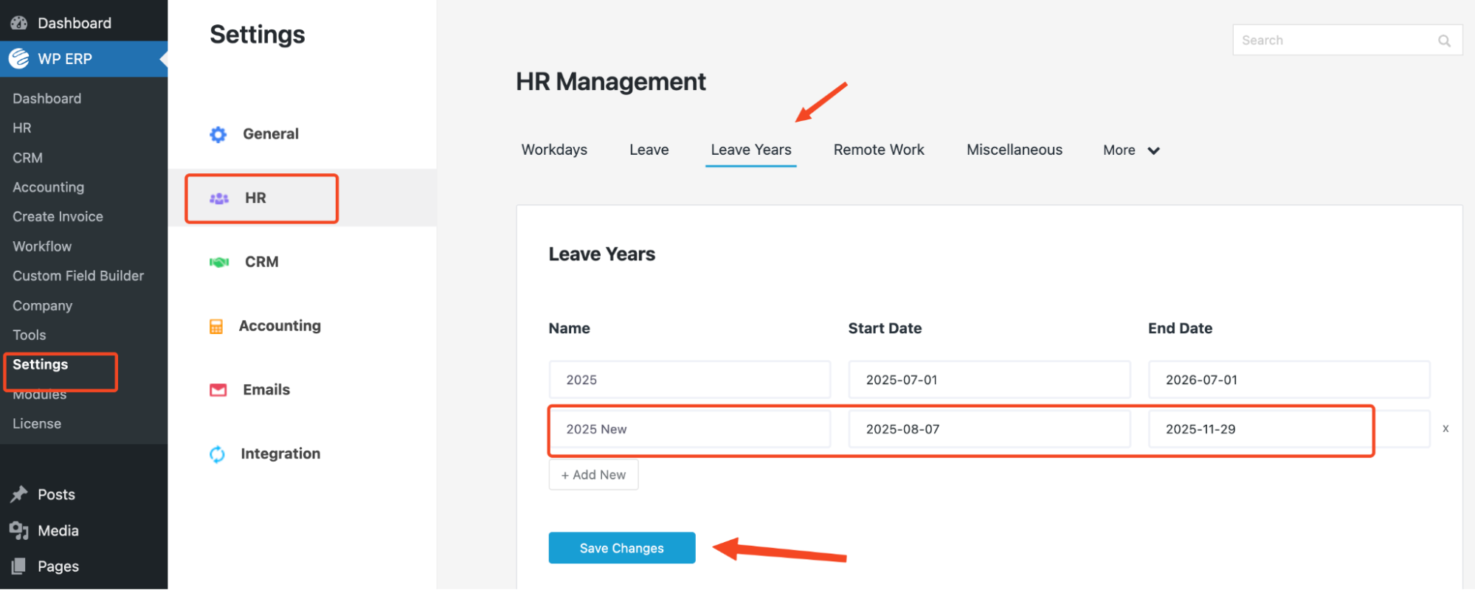
Task: Click the 2025-07-01 start date field
Action: (x=989, y=380)
